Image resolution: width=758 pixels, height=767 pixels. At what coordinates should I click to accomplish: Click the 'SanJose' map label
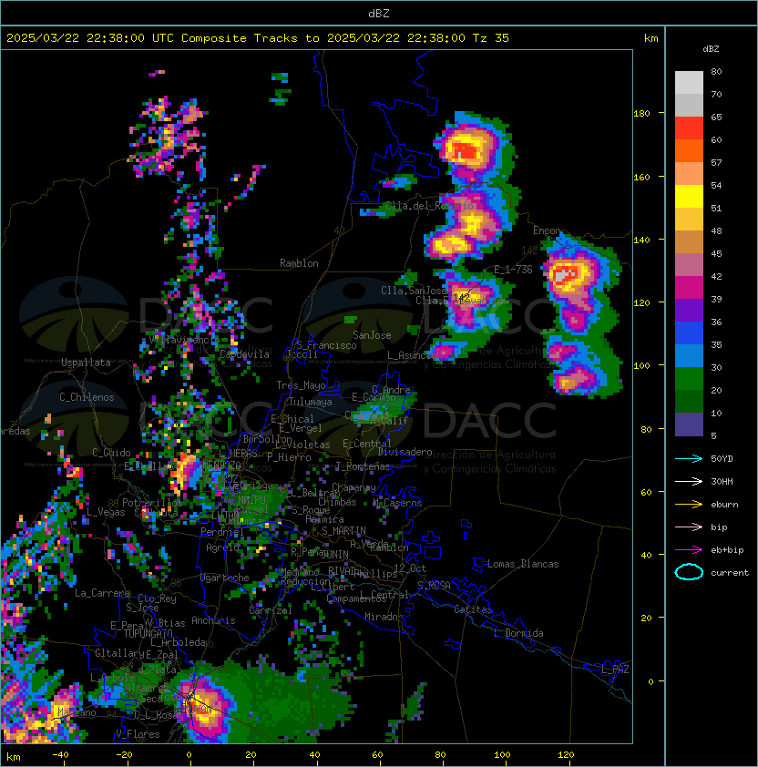(372, 335)
